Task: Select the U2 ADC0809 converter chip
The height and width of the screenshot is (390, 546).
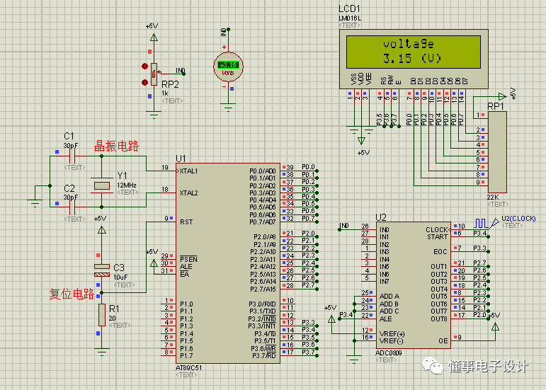Action: (x=412, y=283)
